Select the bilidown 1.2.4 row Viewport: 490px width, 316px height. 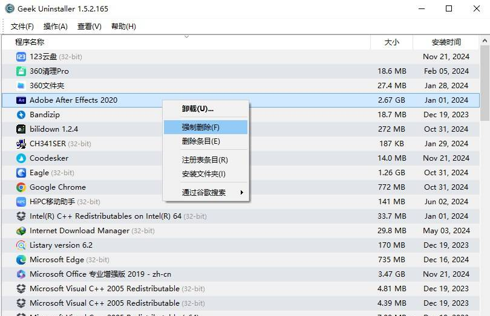(54, 129)
